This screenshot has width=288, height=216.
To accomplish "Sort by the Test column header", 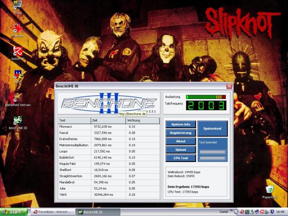I will 74,121.
